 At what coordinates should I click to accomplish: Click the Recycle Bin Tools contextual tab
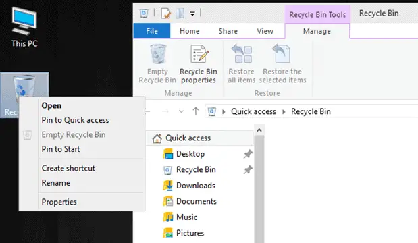(x=317, y=14)
